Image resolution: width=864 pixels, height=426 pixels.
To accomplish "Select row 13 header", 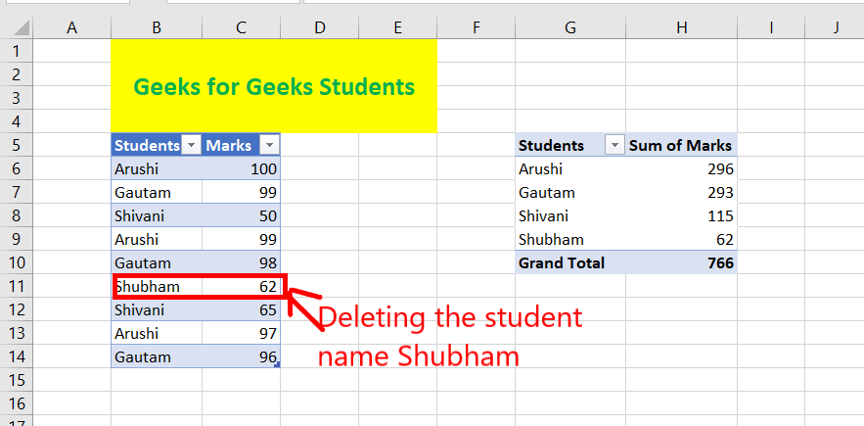I will pyautogui.click(x=17, y=333).
